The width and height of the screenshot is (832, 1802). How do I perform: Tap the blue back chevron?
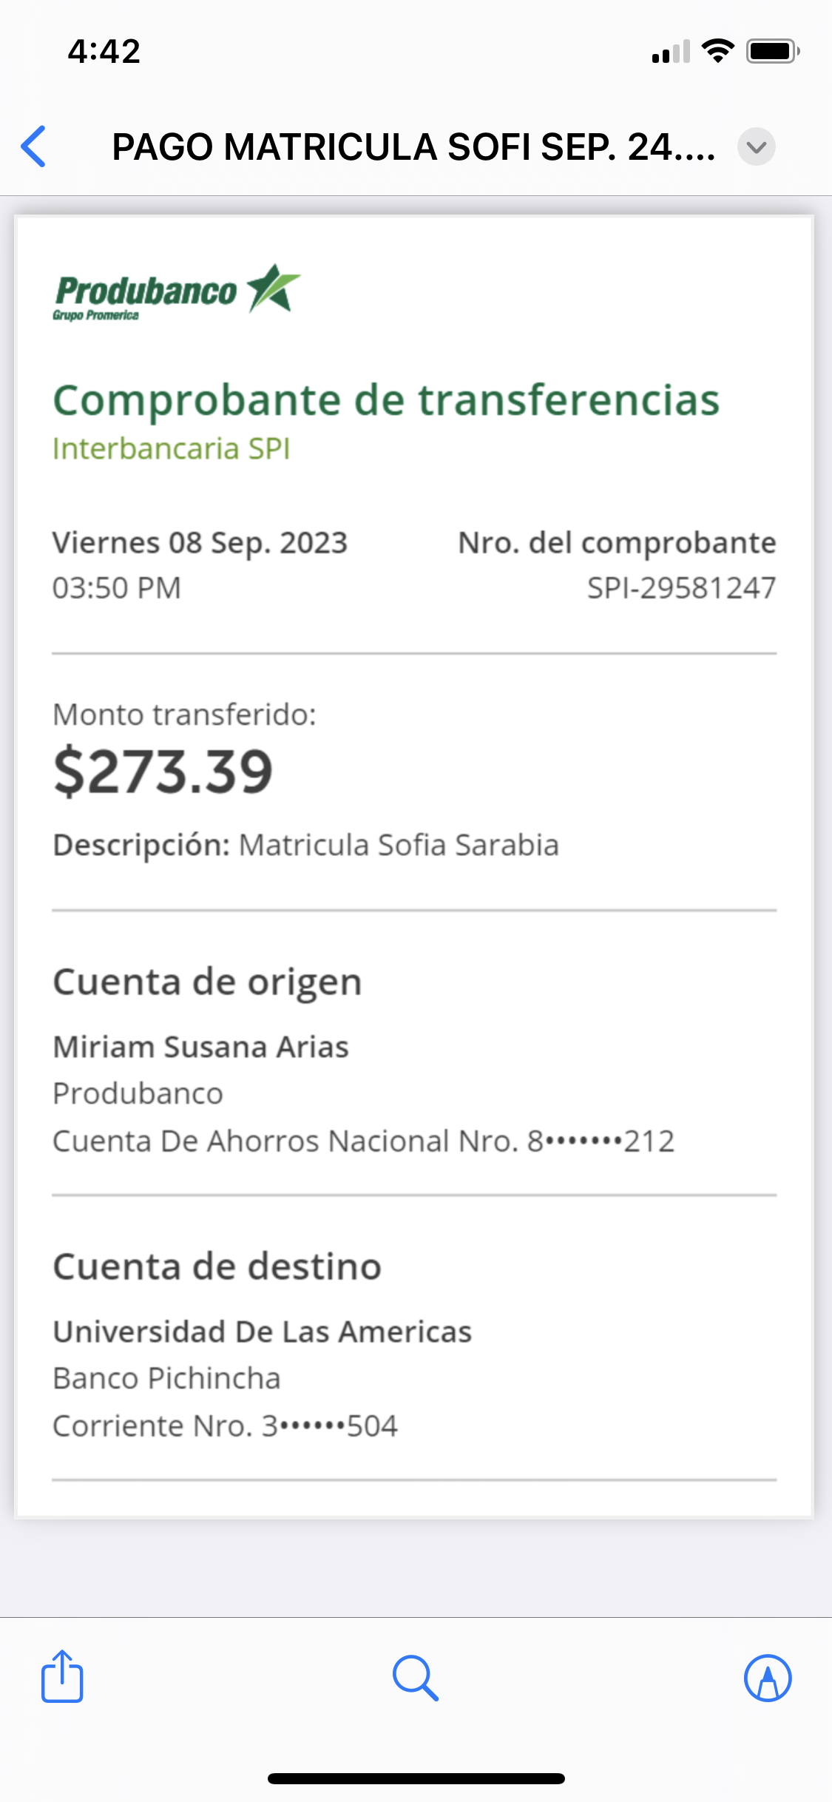pyautogui.click(x=34, y=146)
